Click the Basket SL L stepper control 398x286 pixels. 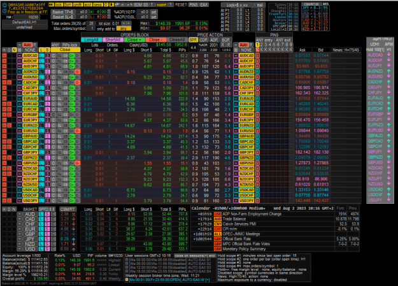(109, 17)
